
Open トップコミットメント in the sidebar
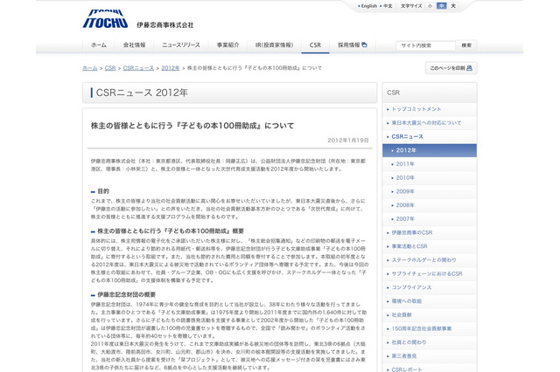430,109
